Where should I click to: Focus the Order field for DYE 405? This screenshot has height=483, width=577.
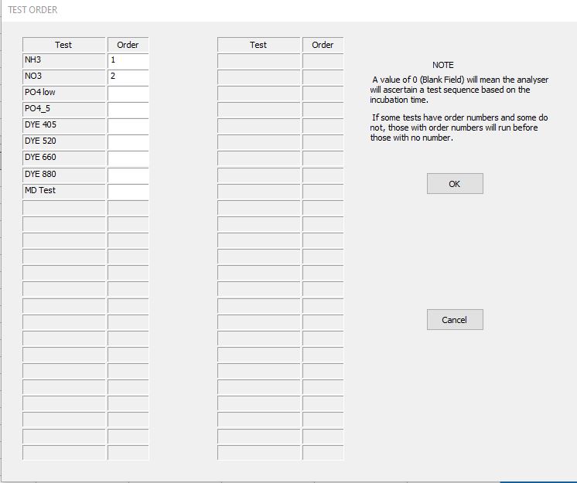click(128, 125)
